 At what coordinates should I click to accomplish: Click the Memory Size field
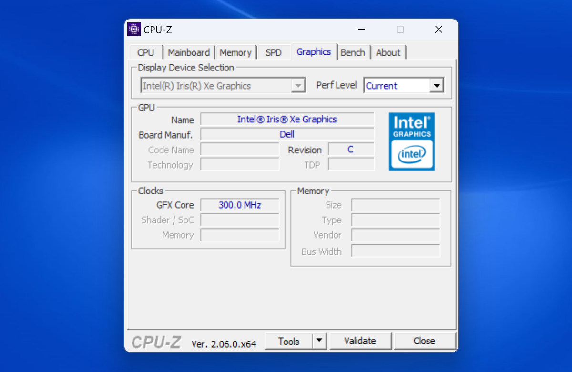[396, 205]
